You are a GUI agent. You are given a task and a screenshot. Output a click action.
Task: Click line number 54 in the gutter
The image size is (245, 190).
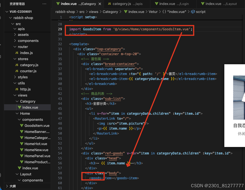(60, 153)
